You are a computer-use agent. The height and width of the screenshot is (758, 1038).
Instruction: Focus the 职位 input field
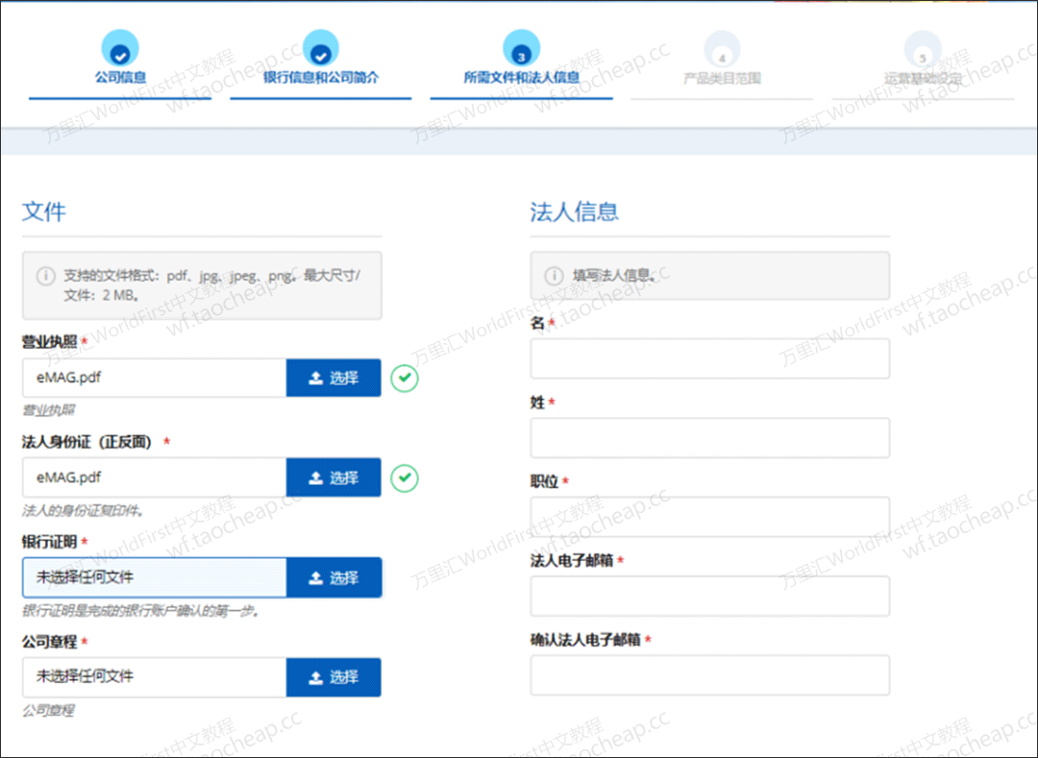[709, 517]
